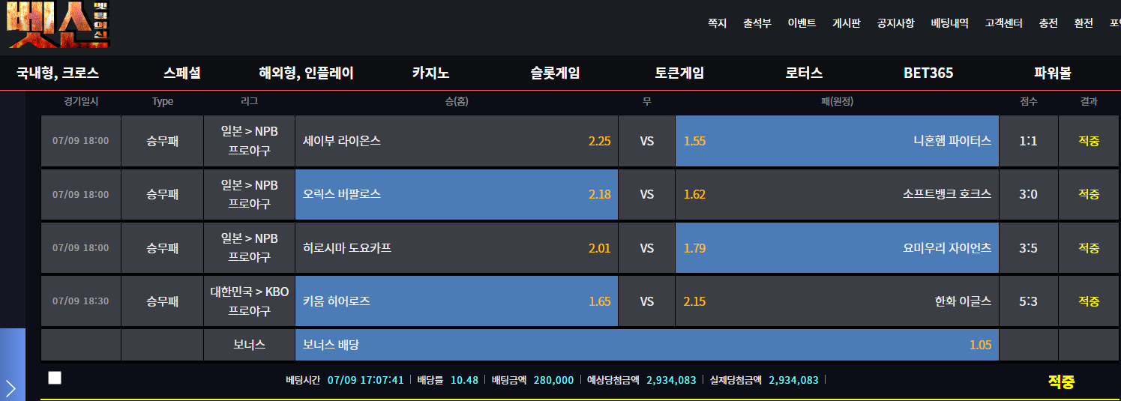Go to the 슬롯게임 section

(x=555, y=73)
